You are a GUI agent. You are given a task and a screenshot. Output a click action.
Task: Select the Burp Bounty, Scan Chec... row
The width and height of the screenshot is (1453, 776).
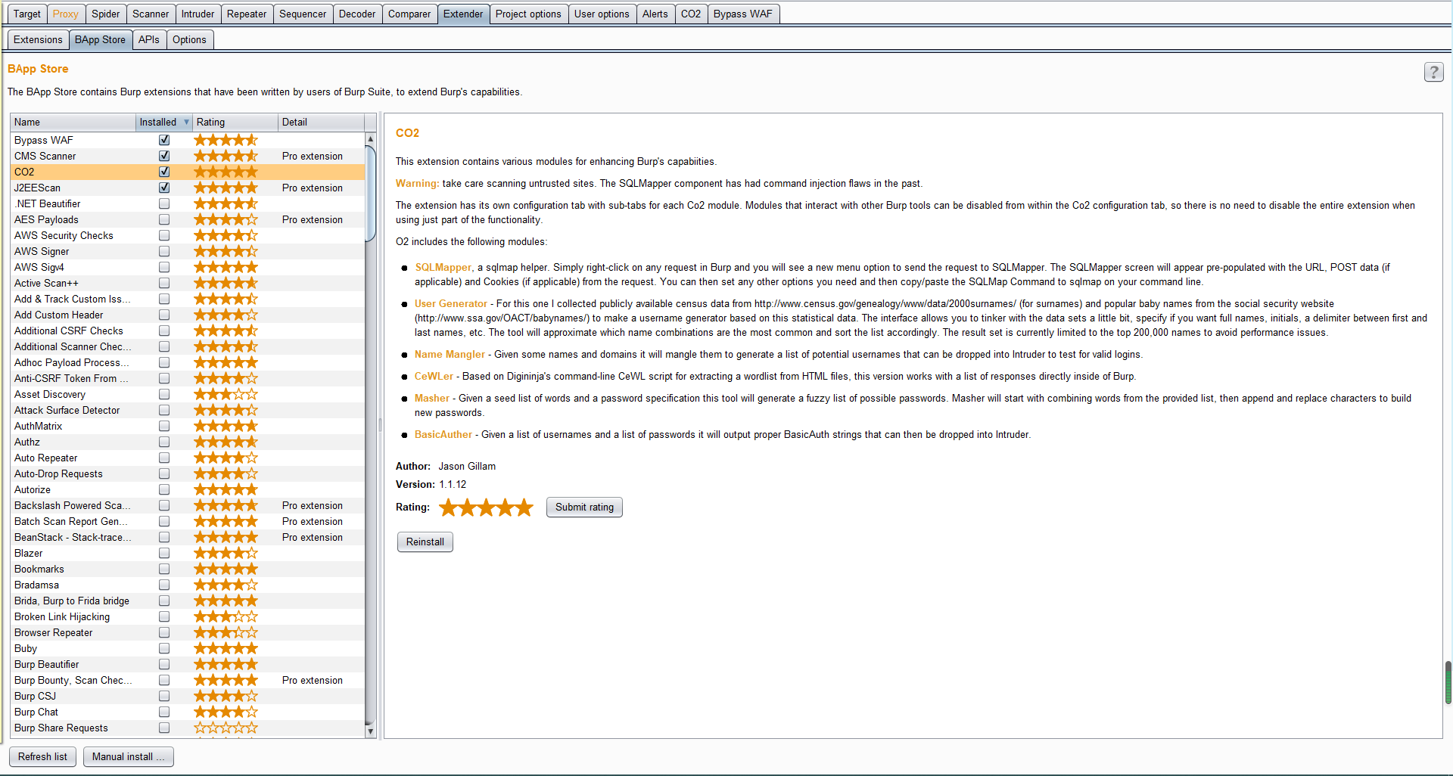point(188,680)
